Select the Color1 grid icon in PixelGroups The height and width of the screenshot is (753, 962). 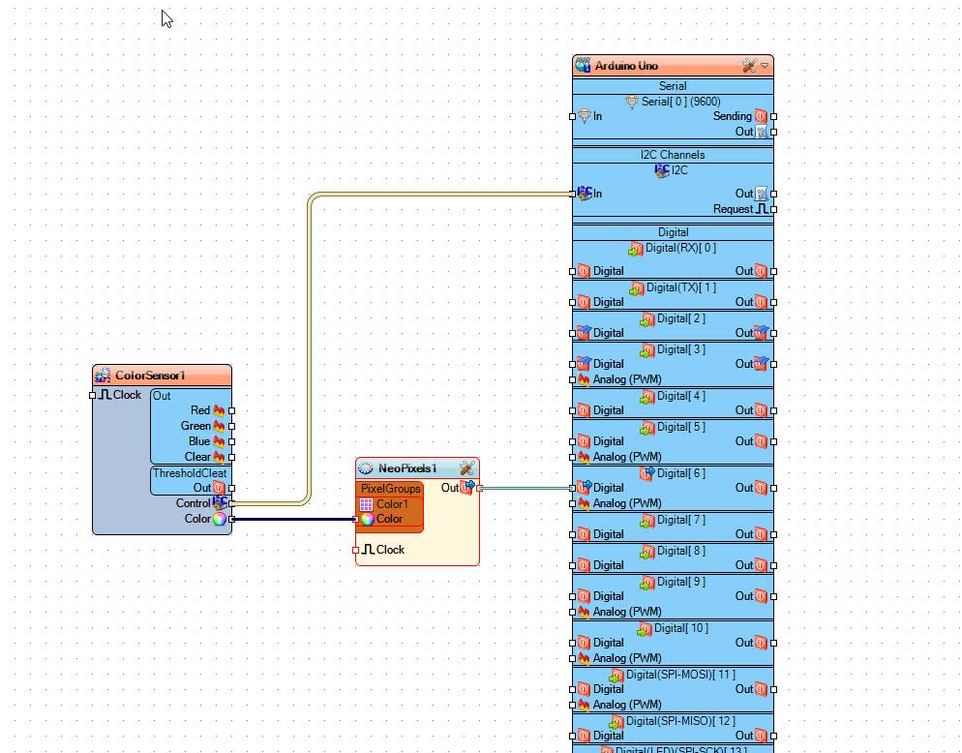366,504
